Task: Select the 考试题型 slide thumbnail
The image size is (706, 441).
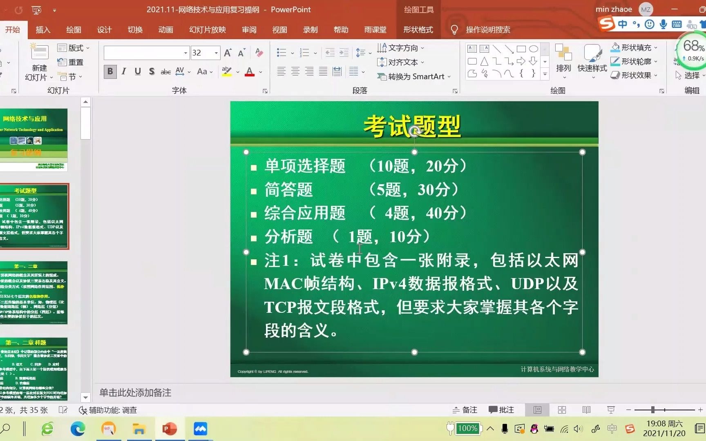Action: click(x=35, y=216)
